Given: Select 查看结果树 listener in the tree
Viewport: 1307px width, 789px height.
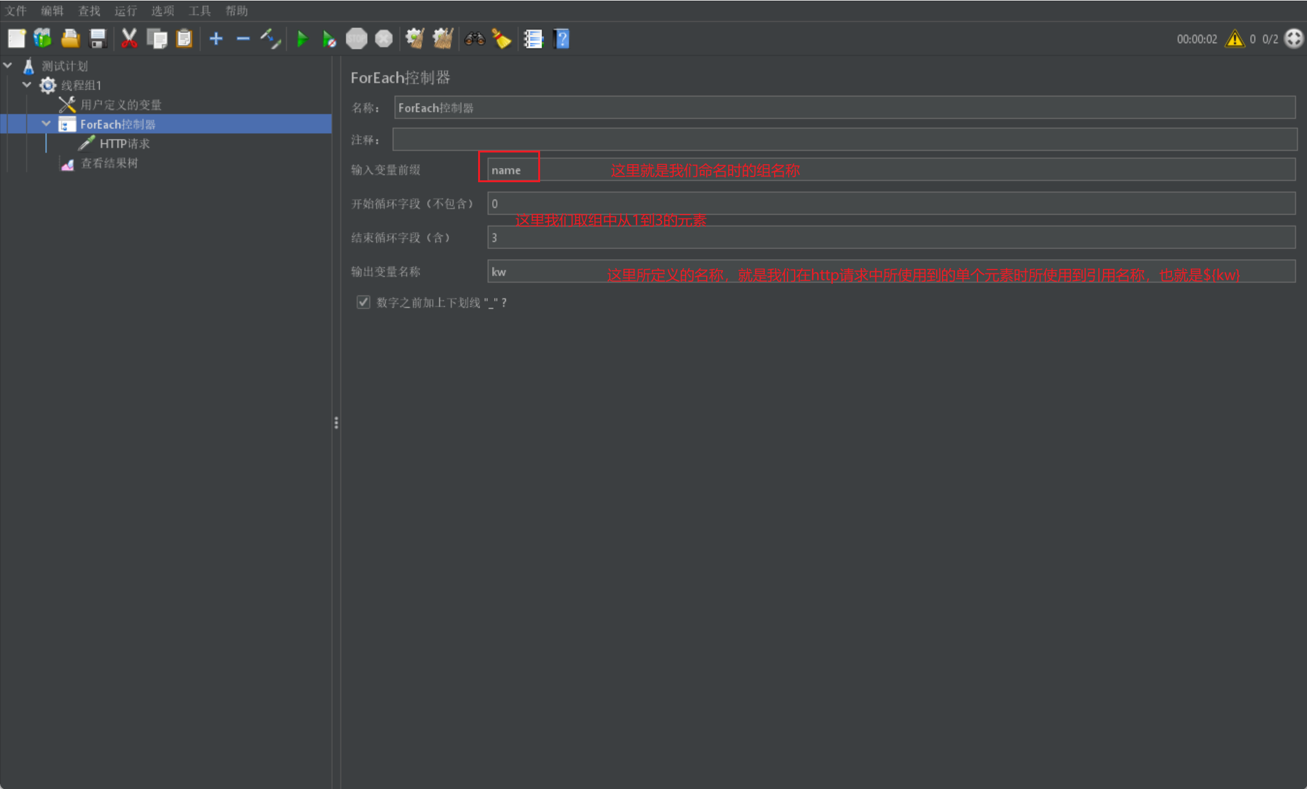Looking at the screenshot, I should (x=109, y=163).
